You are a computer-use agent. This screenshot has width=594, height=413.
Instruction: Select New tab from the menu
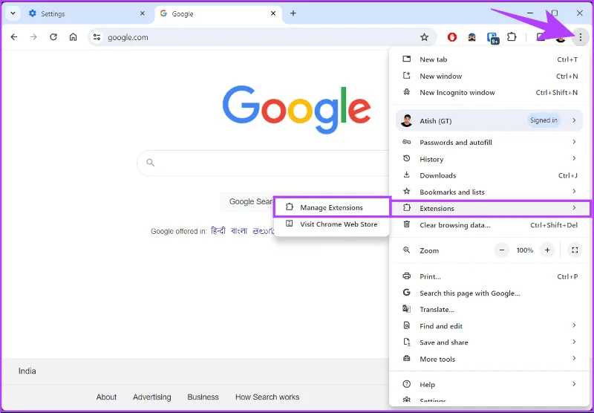click(489, 59)
